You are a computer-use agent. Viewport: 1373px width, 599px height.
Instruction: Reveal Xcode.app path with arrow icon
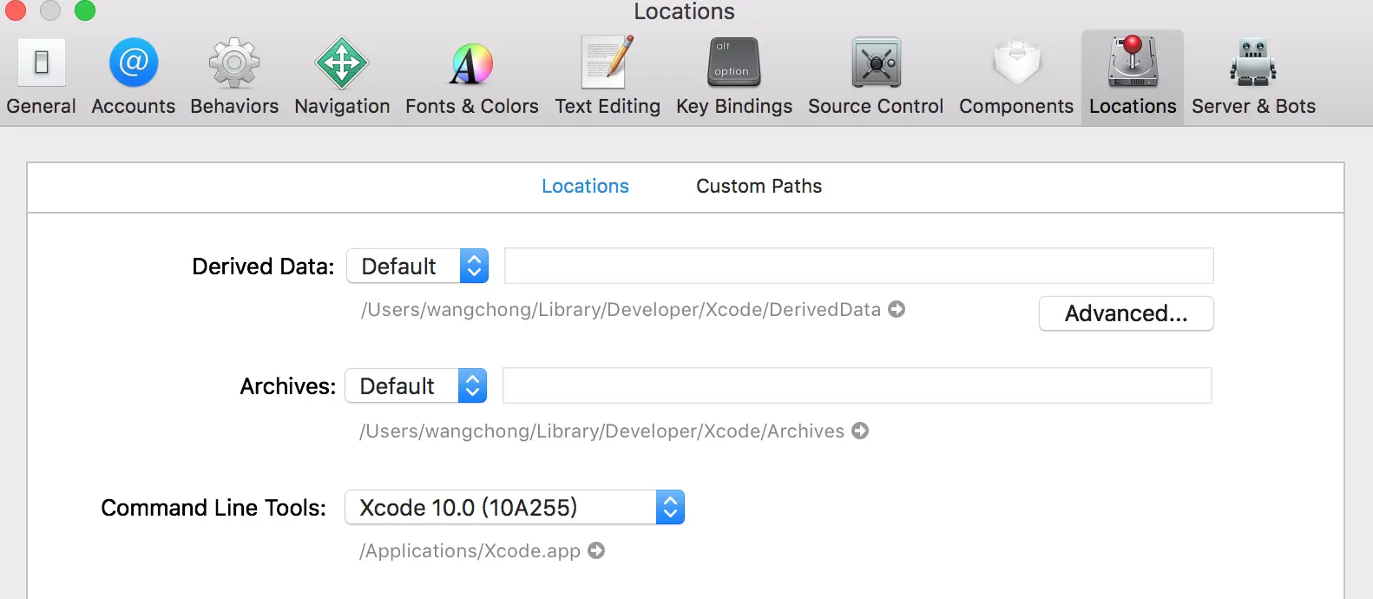[x=596, y=550]
